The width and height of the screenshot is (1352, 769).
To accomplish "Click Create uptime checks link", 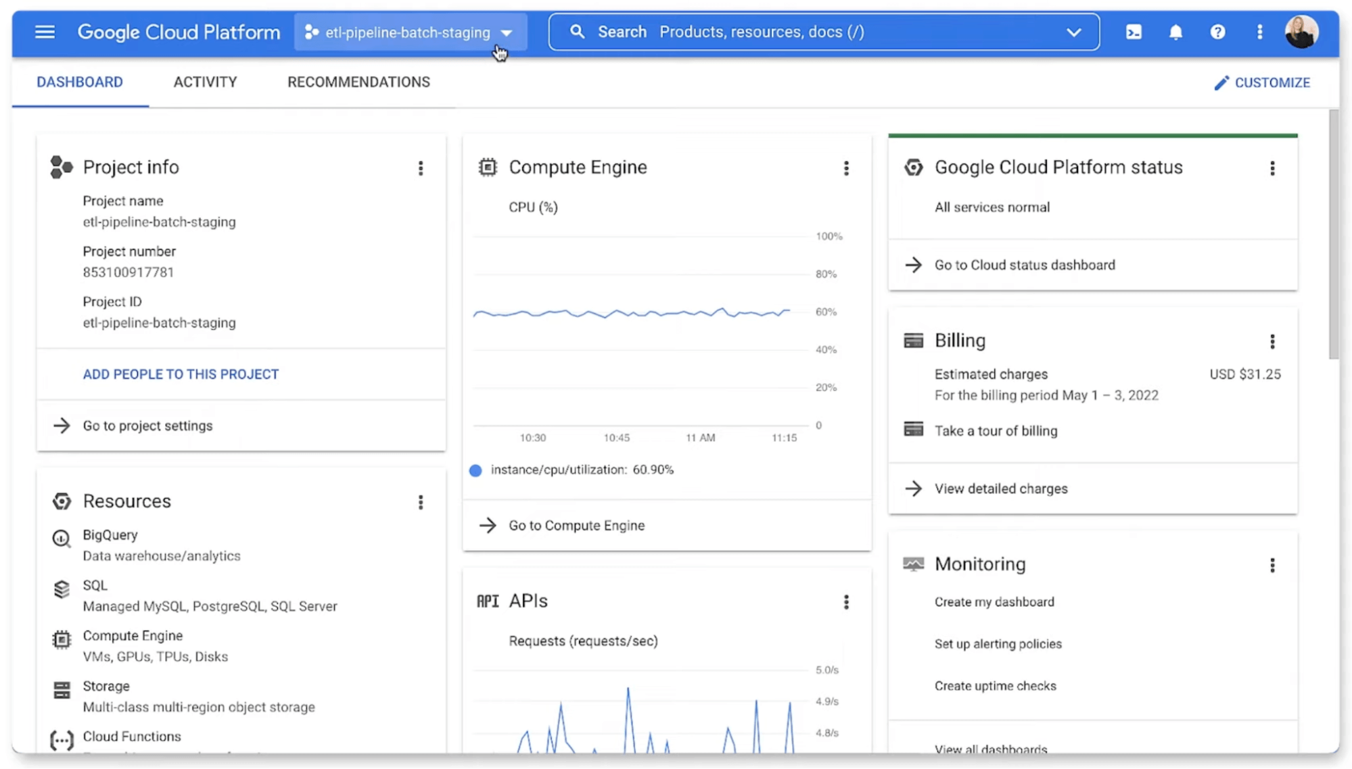I will pos(995,685).
